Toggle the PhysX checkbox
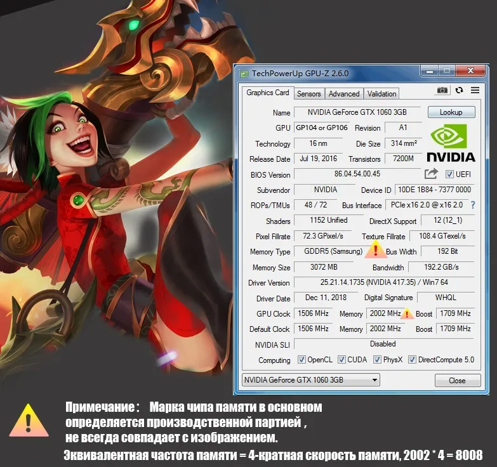 tap(377, 360)
